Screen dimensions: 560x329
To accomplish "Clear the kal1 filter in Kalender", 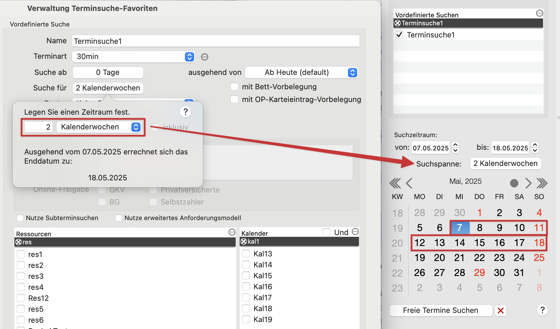I will pyautogui.click(x=244, y=241).
